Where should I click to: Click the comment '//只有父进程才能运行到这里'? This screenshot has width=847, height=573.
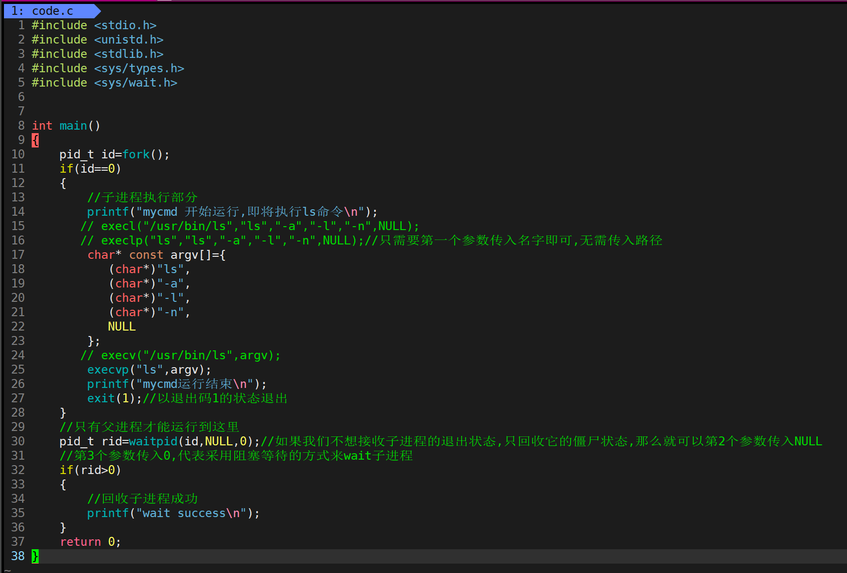[x=150, y=427]
